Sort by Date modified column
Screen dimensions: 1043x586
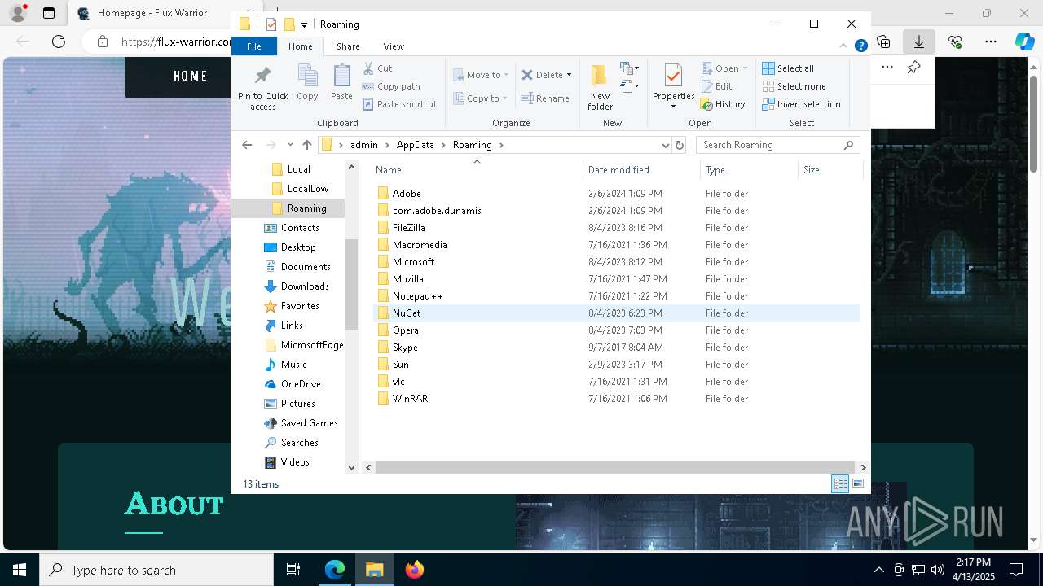(x=641, y=170)
